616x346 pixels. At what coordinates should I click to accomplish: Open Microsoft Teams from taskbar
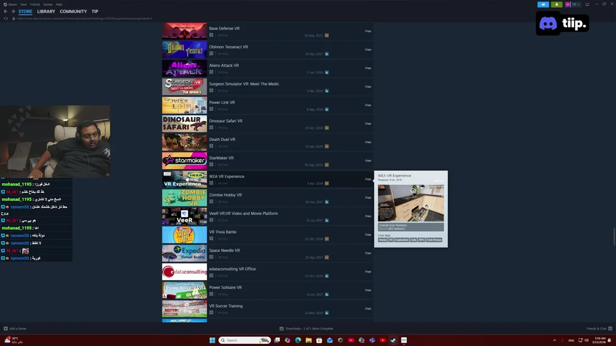point(372,340)
